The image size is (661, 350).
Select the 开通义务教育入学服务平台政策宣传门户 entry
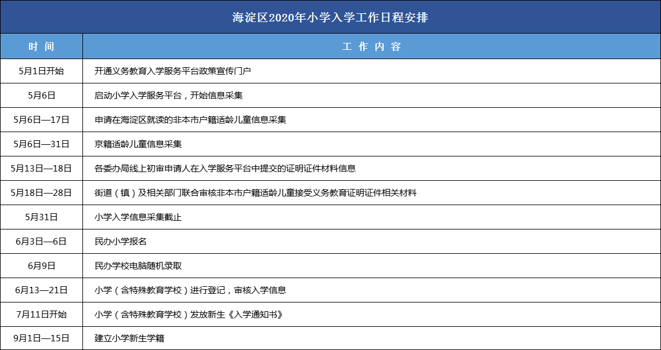(x=172, y=71)
